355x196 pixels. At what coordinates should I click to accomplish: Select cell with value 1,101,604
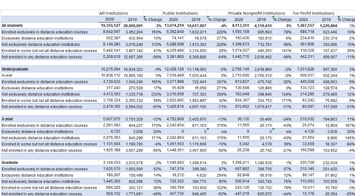pos(110,144)
